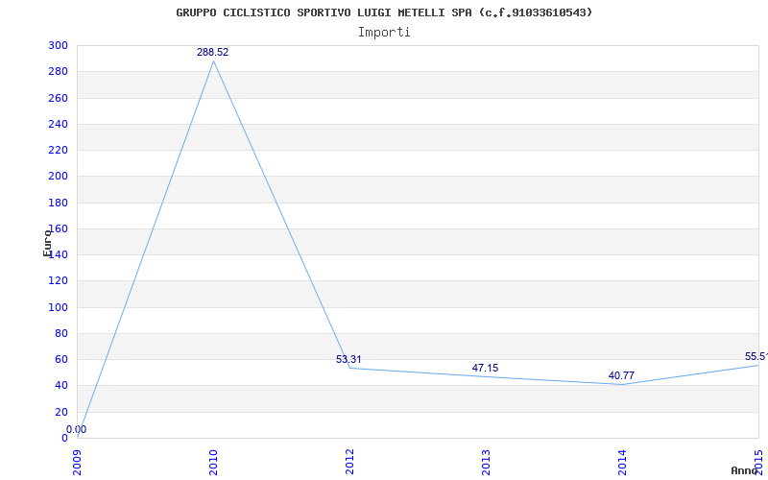
Task: Select the 40.77 data label
Action: [x=621, y=375]
